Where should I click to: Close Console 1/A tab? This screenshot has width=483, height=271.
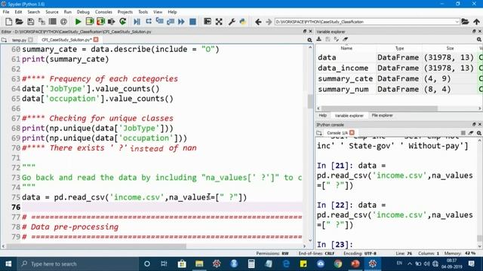tap(352, 132)
